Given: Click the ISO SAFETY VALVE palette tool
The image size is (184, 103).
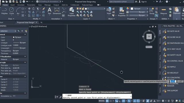Looking at the screenshot, I should 172,55.
